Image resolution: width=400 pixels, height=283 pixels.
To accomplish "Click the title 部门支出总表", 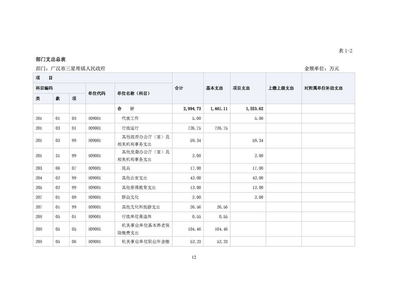I will tap(51, 59).
